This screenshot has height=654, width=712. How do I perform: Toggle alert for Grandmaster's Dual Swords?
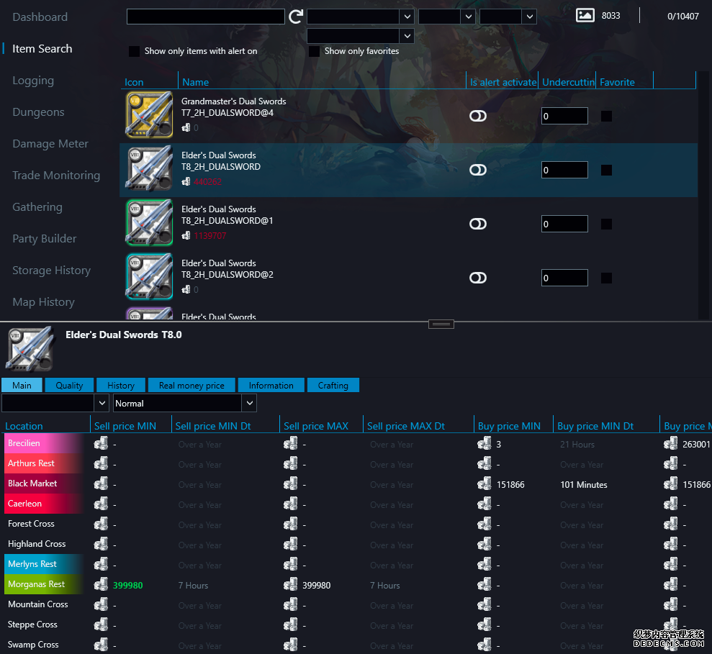tap(478, 116)
